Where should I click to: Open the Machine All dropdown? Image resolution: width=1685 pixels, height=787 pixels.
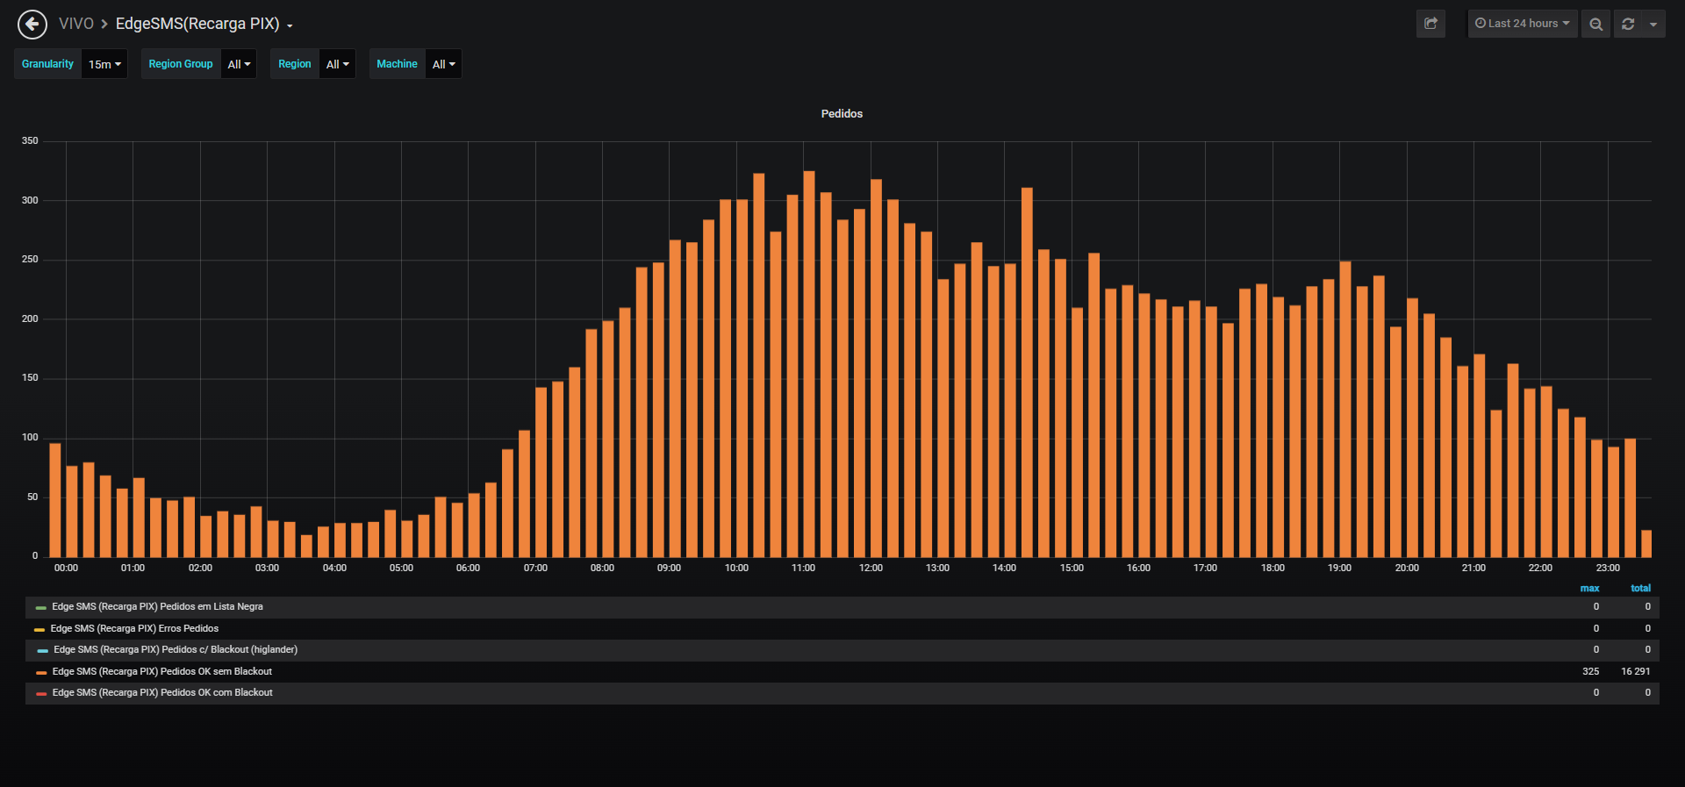point(443,64)
